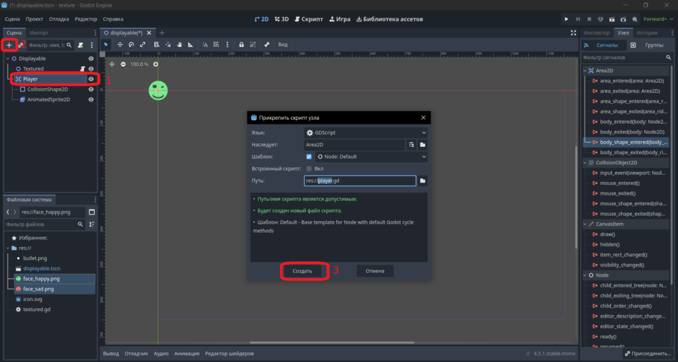Enable the built-in script checkbox
This screenshot has width=678, height=362.
tap(309, 169)
